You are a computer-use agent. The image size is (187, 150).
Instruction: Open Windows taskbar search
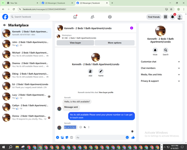click(10, 147)
